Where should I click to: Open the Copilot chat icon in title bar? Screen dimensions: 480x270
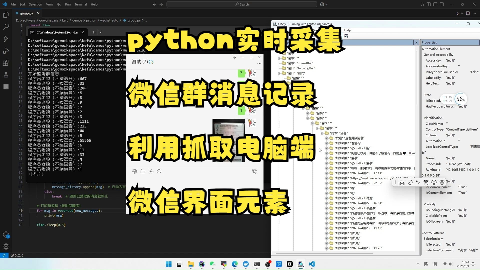click(x=322, y=4)
